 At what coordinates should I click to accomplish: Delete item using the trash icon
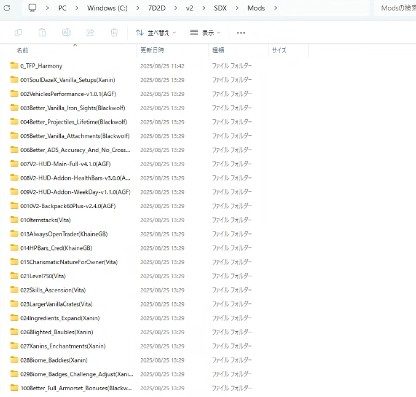click(x=114, y=33)
